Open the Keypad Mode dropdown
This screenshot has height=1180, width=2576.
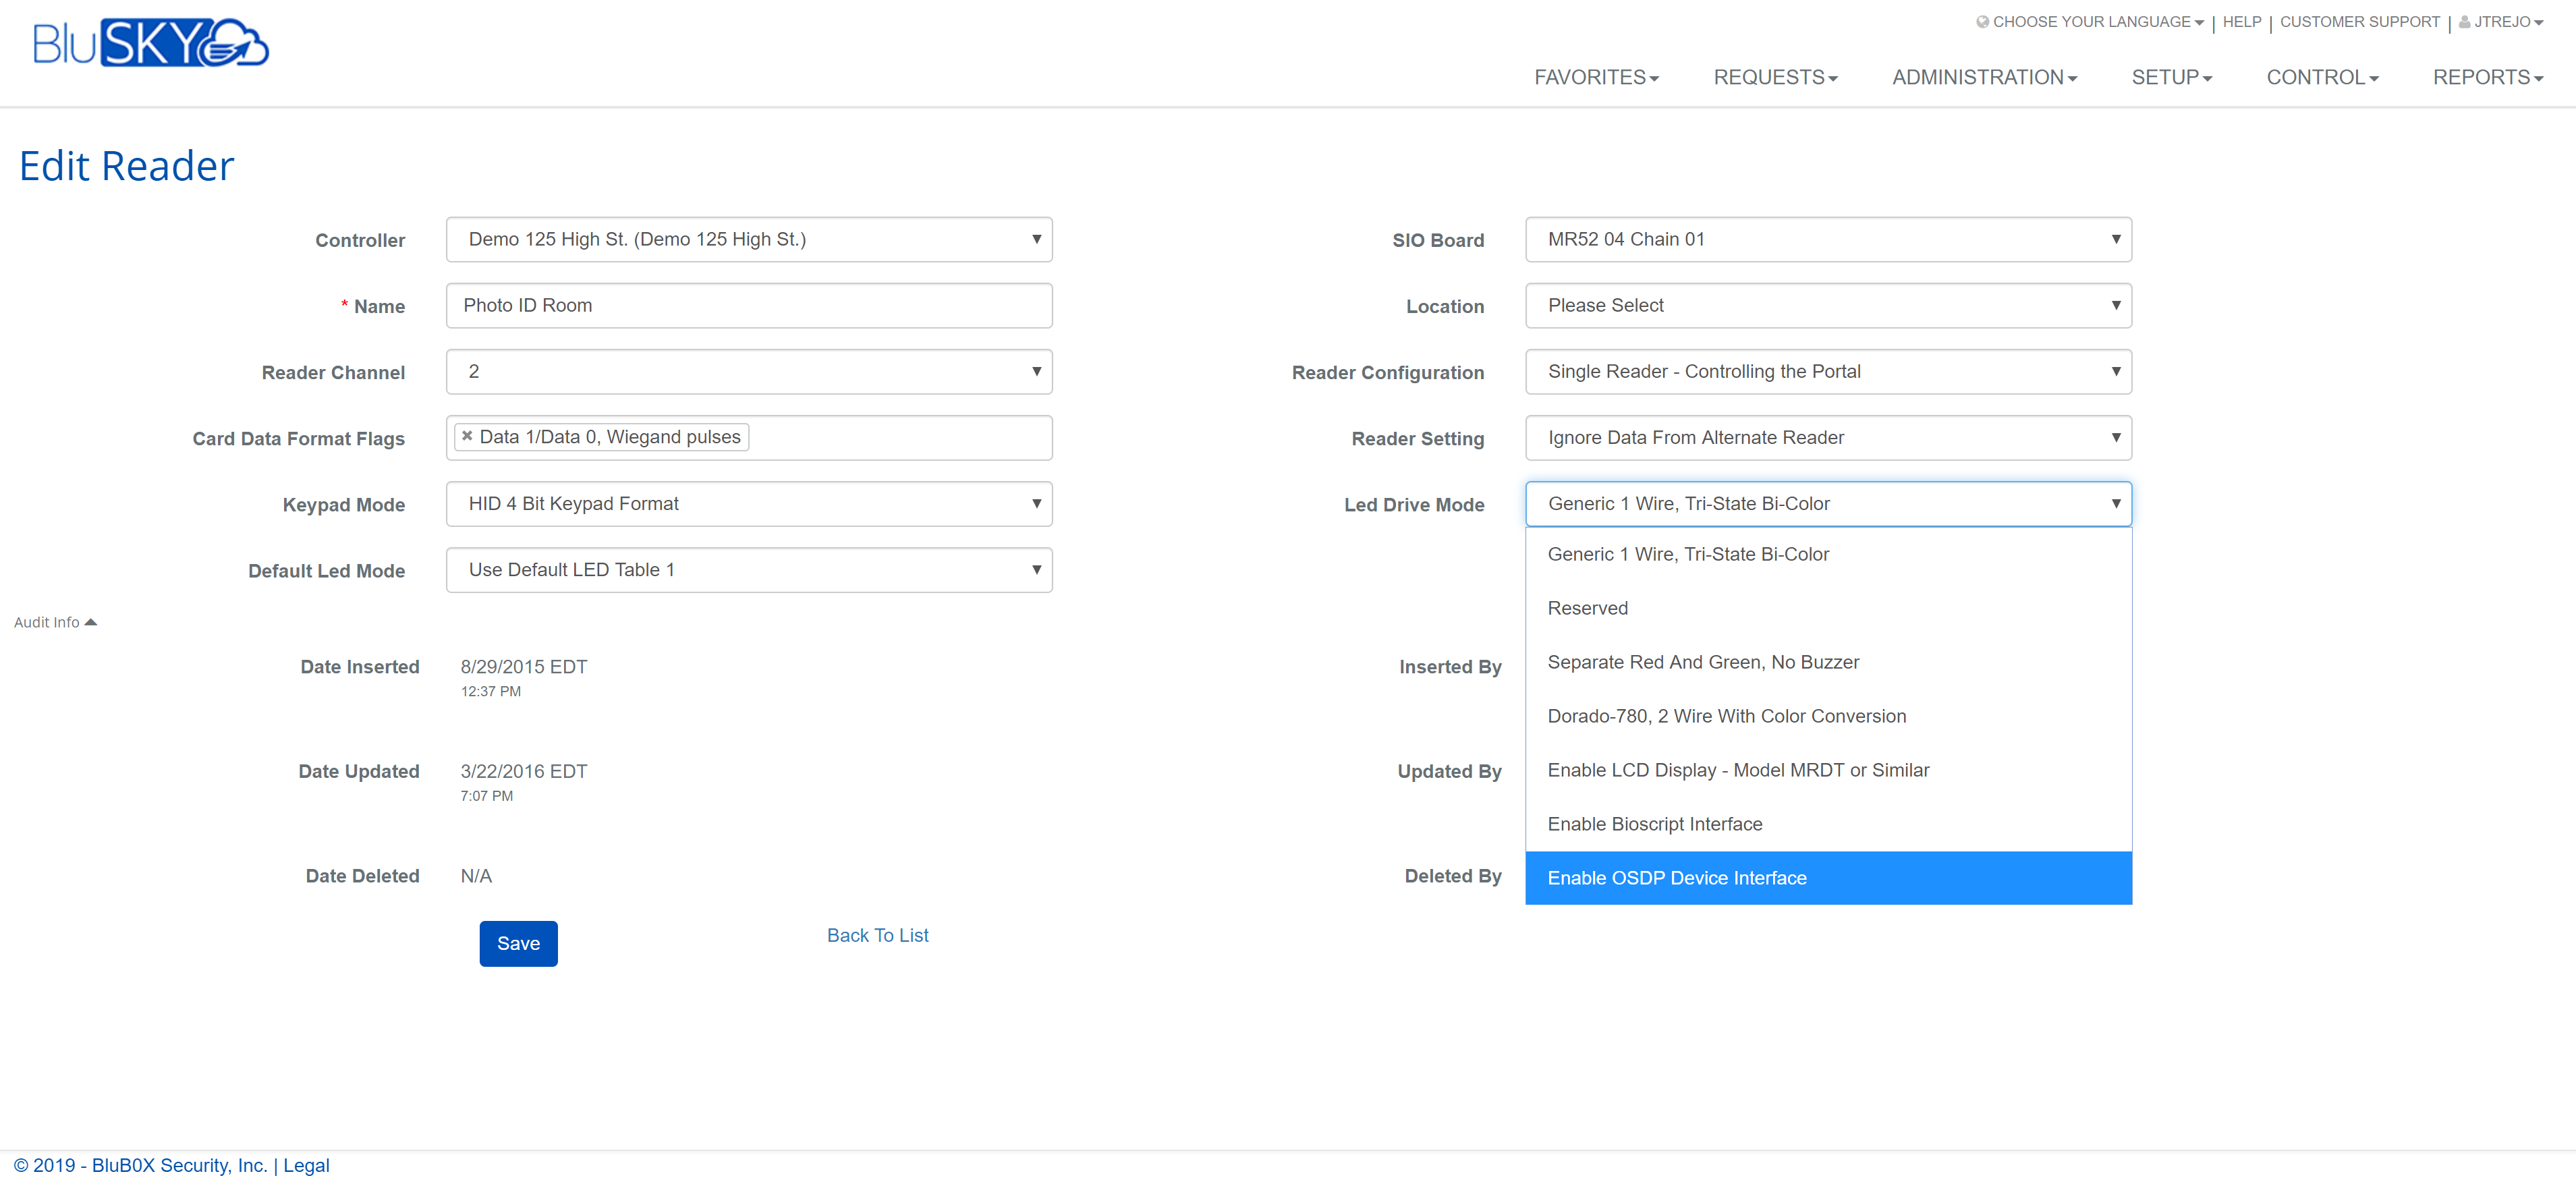tap(749, 504)
